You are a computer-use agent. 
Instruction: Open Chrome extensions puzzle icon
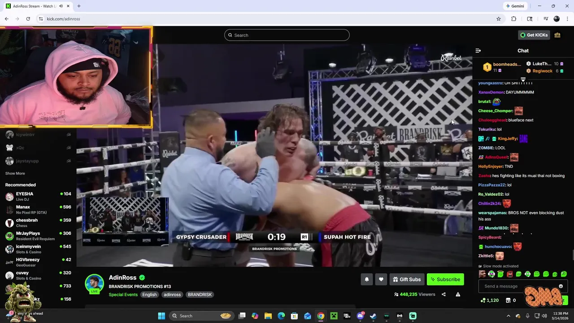pos(514,19)
